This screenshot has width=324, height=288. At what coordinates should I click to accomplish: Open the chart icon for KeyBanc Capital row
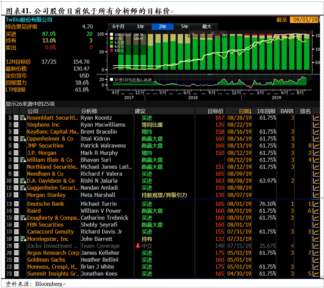click(x=316, y=132)
